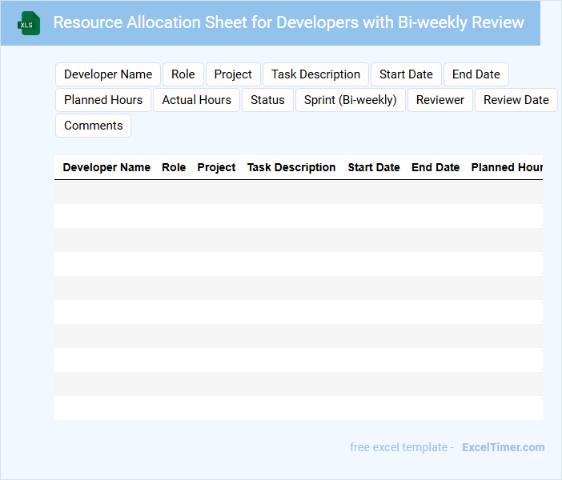Select the Start Date table column header

pos(374,167)
